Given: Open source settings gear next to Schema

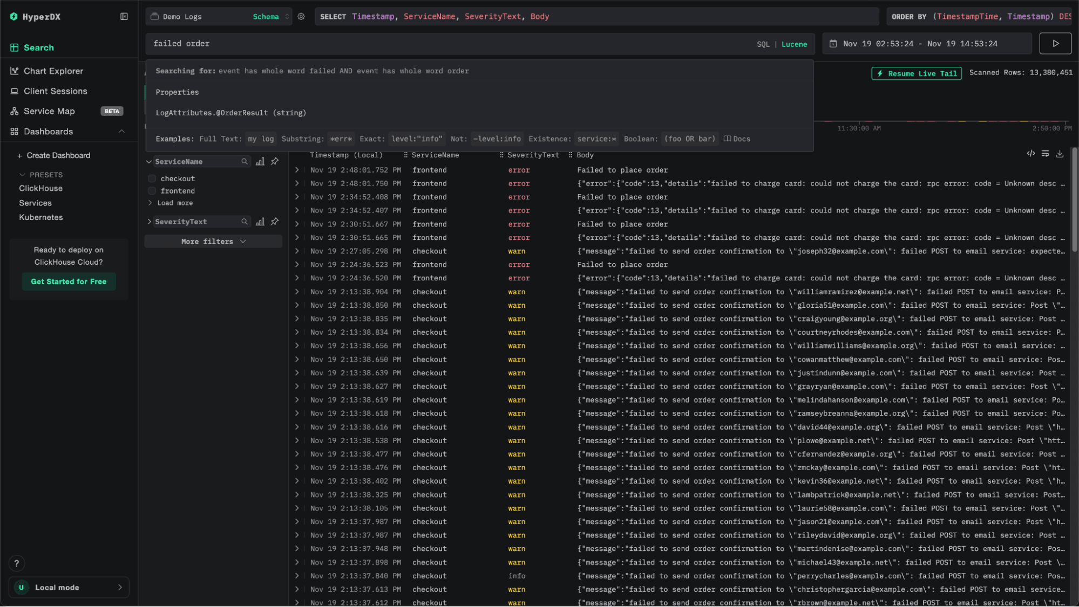Looking at the screenshot, I should click(301, 17).
